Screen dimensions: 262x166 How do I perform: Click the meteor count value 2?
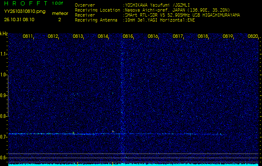pos(60,19)
